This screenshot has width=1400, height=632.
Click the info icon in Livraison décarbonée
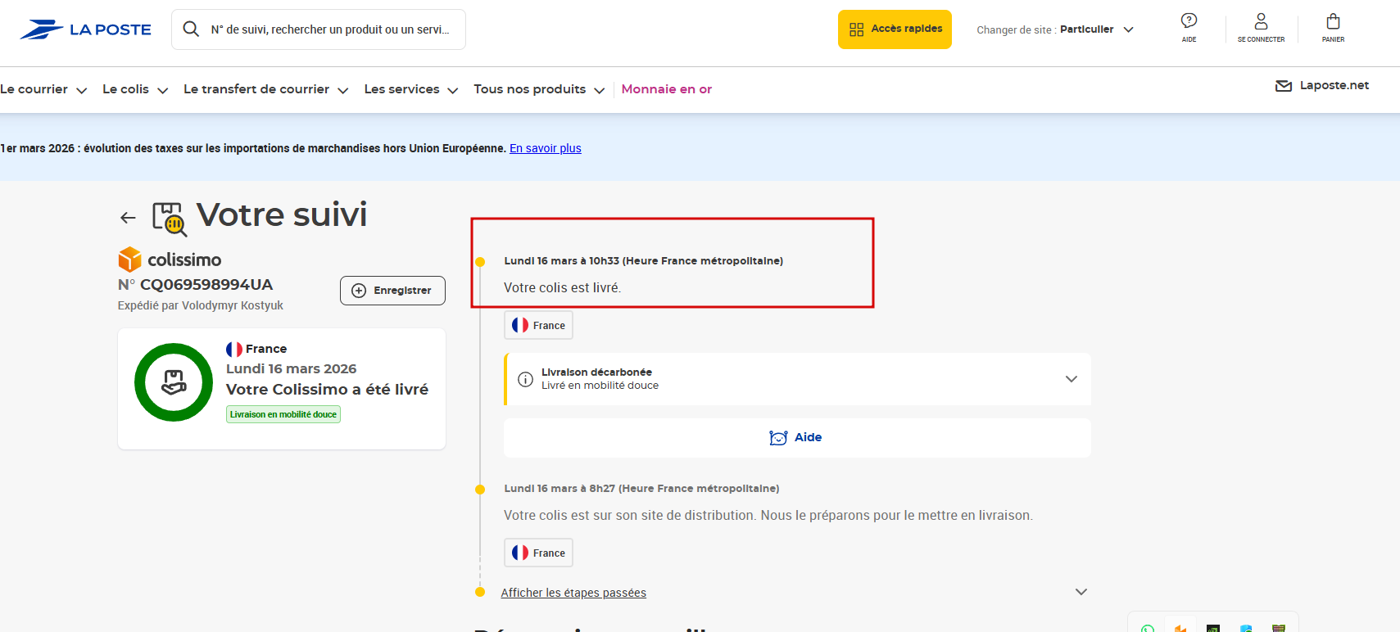[526, 379]
